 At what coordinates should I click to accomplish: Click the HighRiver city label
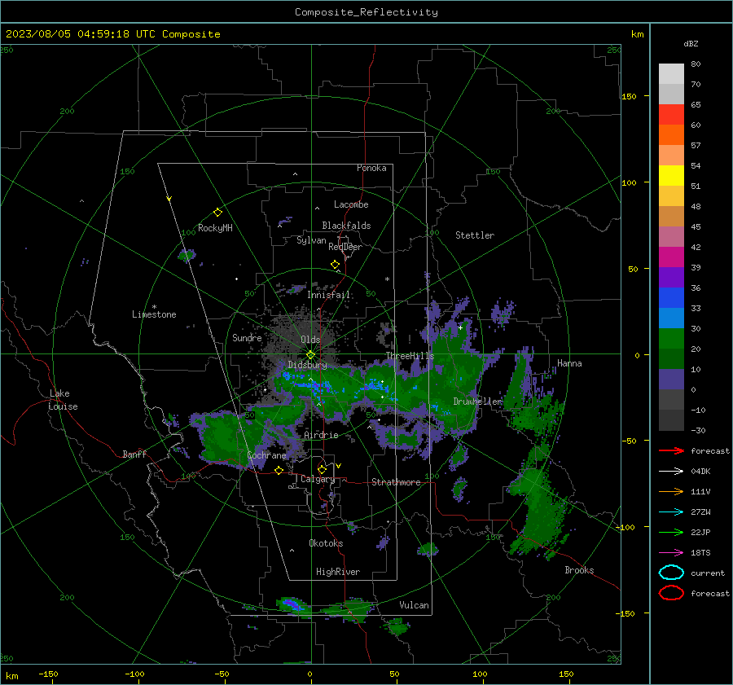click(338, 572)
